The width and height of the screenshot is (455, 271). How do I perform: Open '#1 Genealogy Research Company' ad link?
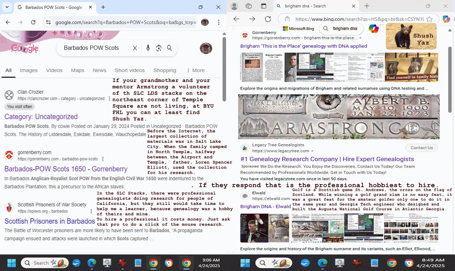(327, 159)
